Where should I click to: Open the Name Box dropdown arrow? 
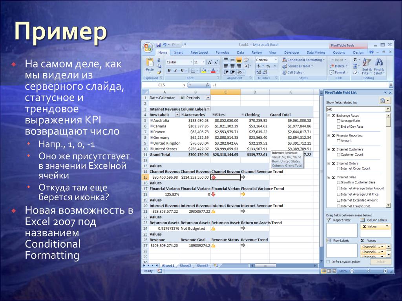184,85
